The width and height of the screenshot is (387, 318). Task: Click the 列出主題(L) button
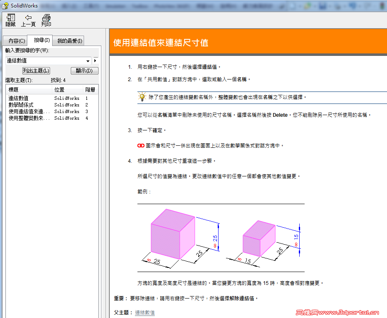[x=36, y=71]
